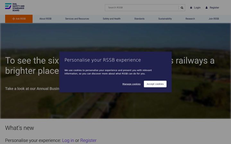Open the Login link in the header

[197, 7]
